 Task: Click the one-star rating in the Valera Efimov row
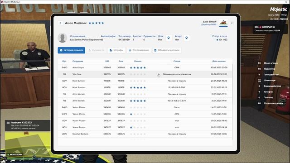[x=138, y=114]
